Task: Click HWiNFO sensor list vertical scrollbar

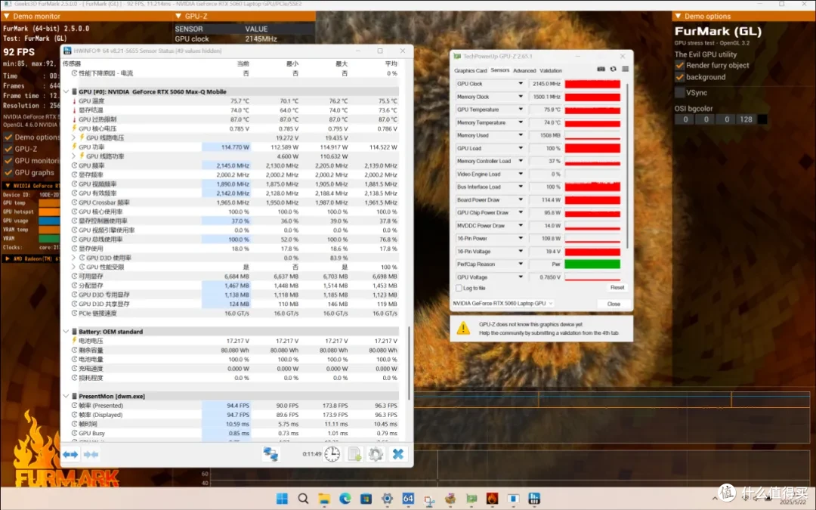Action: [x=409, y=363]
